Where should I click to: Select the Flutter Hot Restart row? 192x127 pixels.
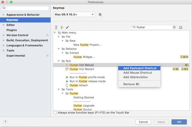click(121, 69)
